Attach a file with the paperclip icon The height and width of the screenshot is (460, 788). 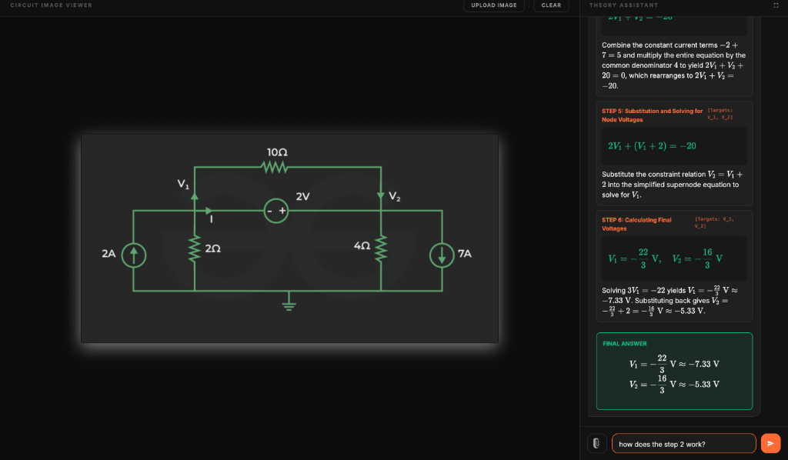596,443
